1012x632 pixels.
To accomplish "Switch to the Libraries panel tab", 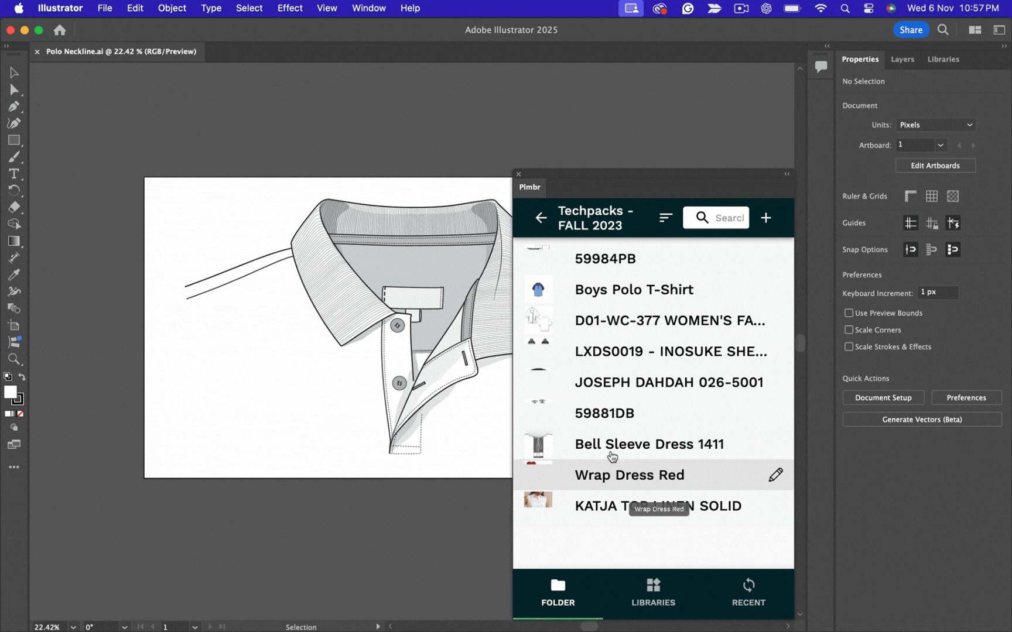I will (x=943, y=59).
